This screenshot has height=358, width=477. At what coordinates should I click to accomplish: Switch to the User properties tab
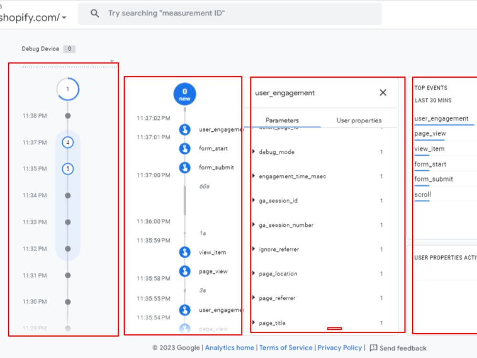pyautogui.click(x=359, y=121)
